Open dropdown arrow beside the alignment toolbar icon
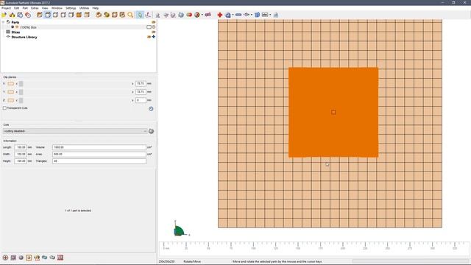 click(252, 15)
